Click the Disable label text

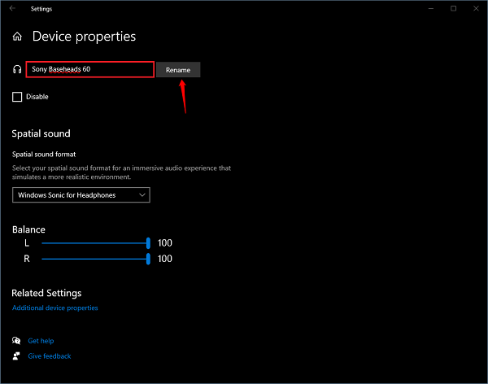(37, 97)
